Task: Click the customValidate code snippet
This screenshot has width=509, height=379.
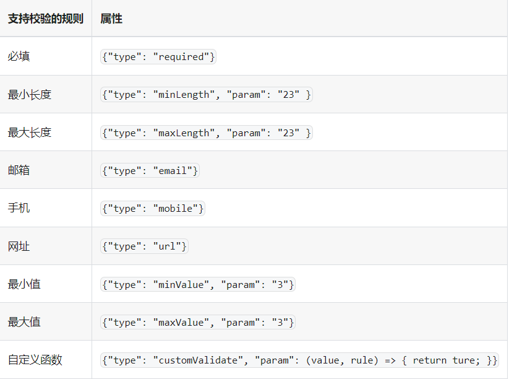Action: coord(299,360)
